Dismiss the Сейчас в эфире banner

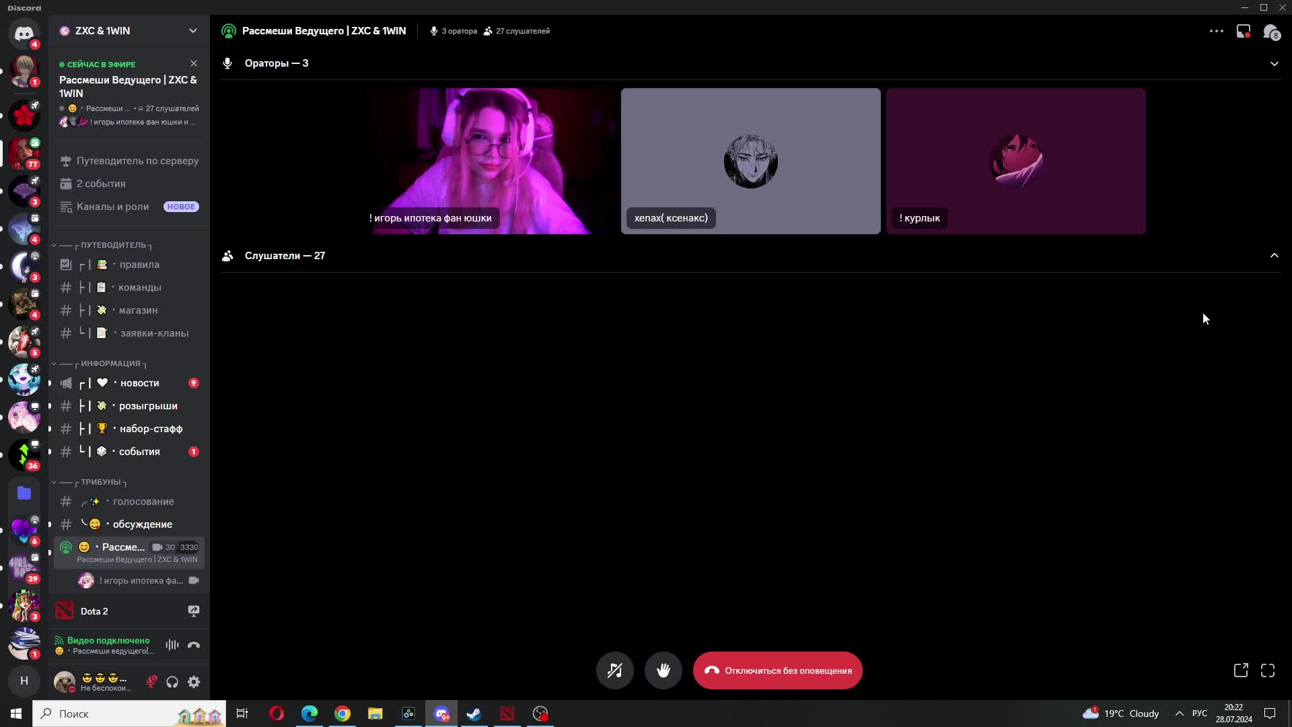[x=194, y=63]
